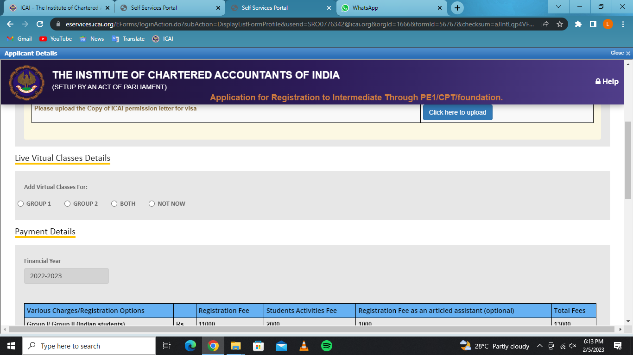Open the YouTube bookmark

(x=56, y=39)
